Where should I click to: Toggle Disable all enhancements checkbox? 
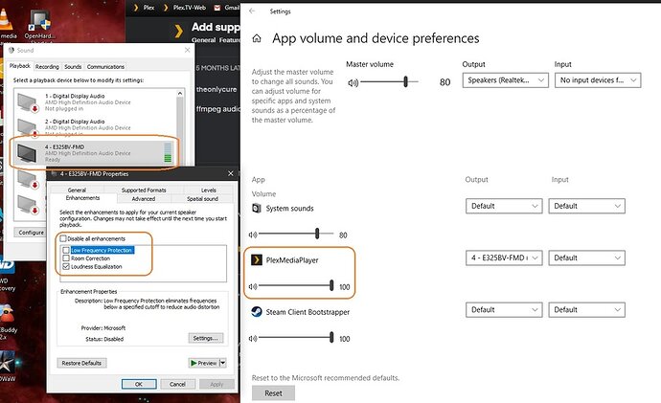point(63,238)
